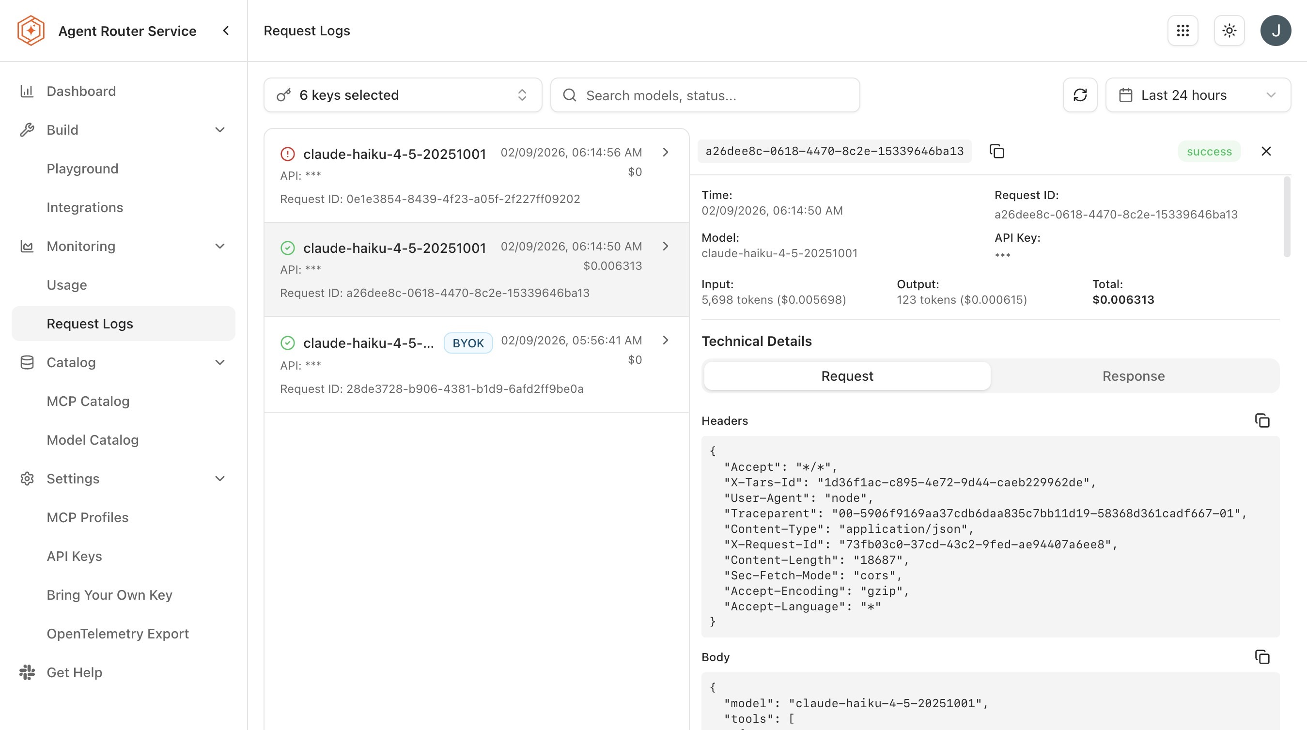Open API Keys in the sidebar
This screenshot has width=1307, height=730.
[74, 556]
